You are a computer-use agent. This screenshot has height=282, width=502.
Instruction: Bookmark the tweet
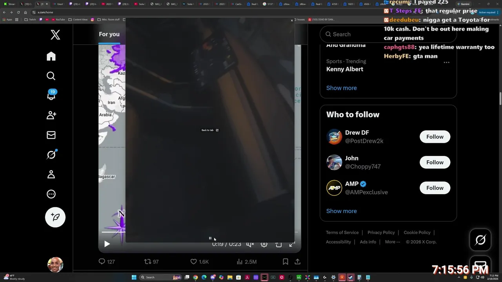[286, 262]
